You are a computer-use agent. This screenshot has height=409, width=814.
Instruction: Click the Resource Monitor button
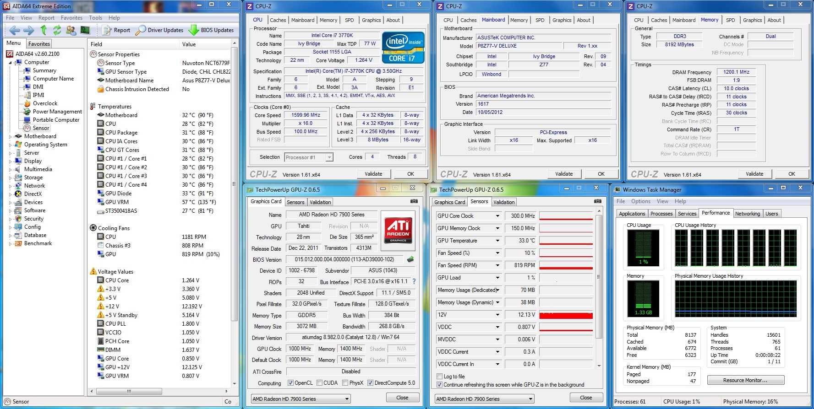tap(745, 380)
